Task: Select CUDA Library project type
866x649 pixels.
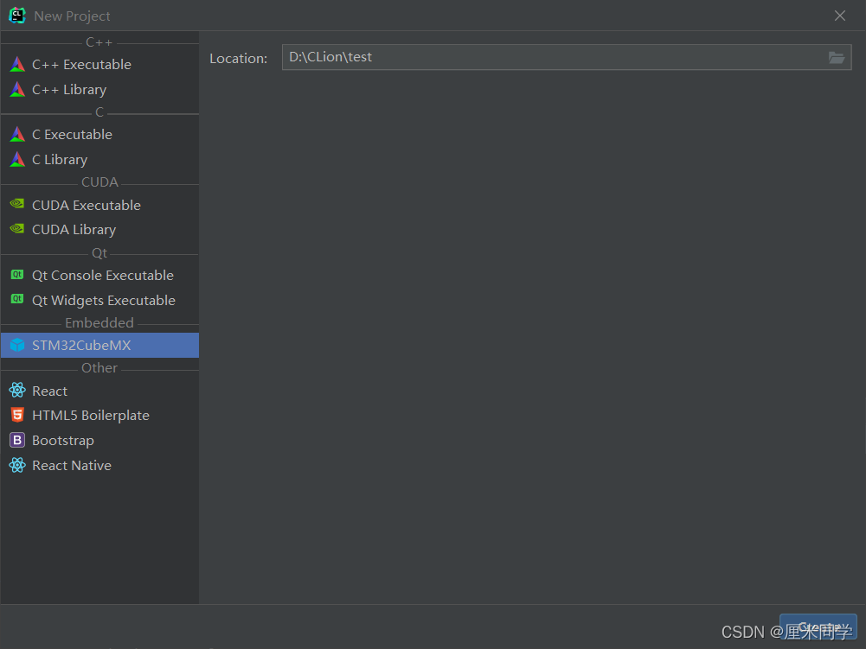Action: 74,230
